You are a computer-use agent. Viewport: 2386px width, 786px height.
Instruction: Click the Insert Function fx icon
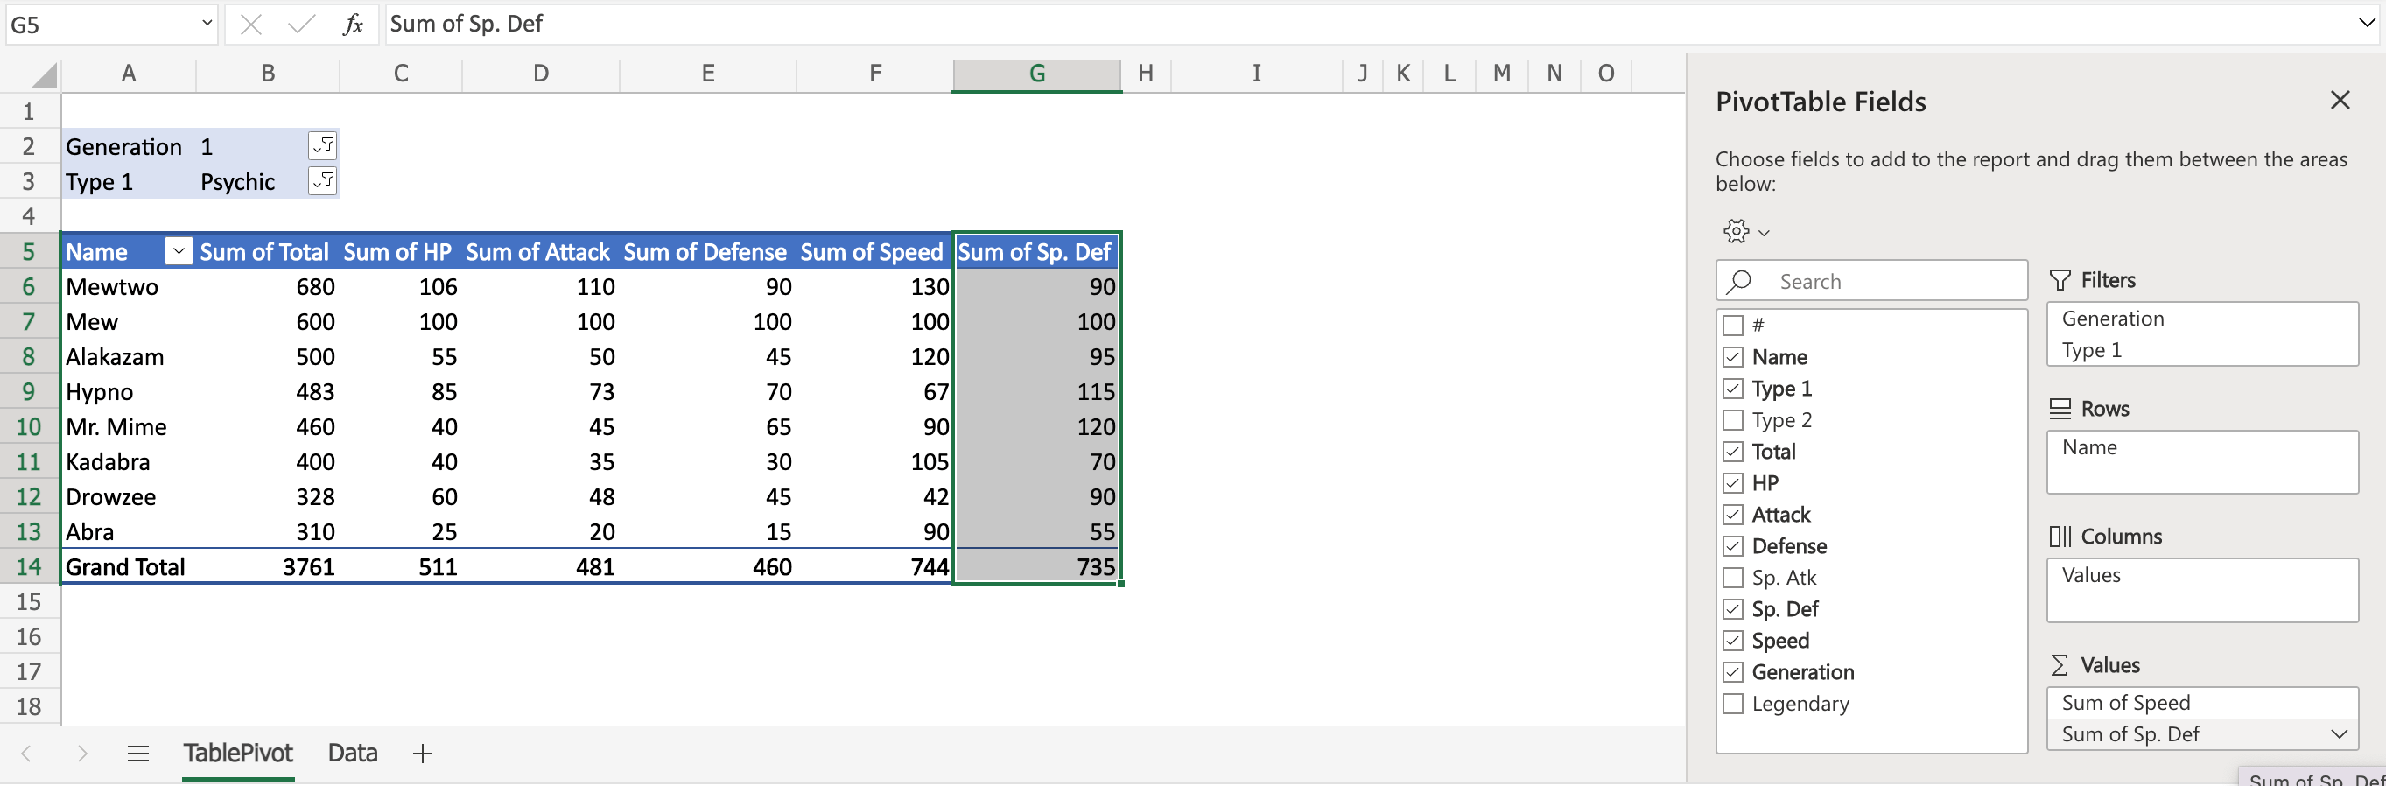click(x=352, y=25)
